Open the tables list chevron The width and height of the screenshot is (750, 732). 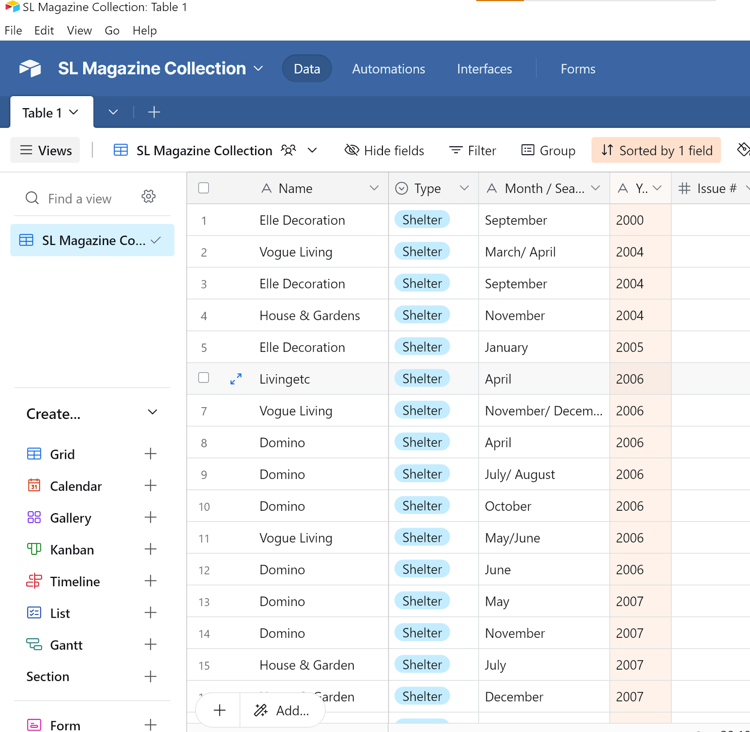pos(113,112)
